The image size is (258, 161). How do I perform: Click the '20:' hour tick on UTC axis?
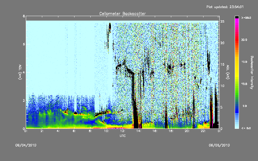(x=187, y=131)
